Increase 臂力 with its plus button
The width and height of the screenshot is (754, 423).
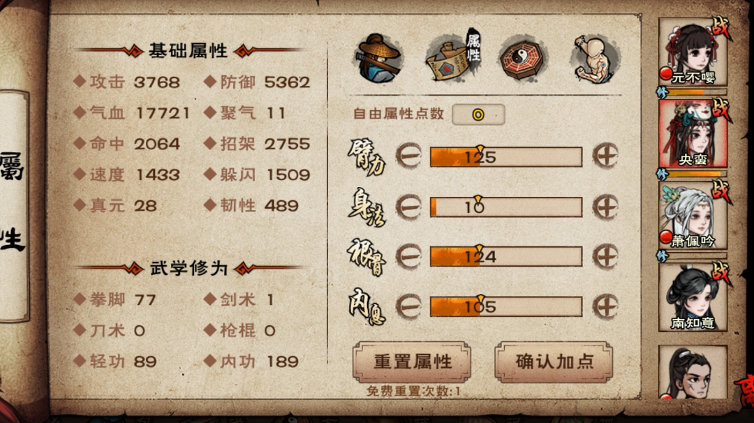tap(605, 156)
